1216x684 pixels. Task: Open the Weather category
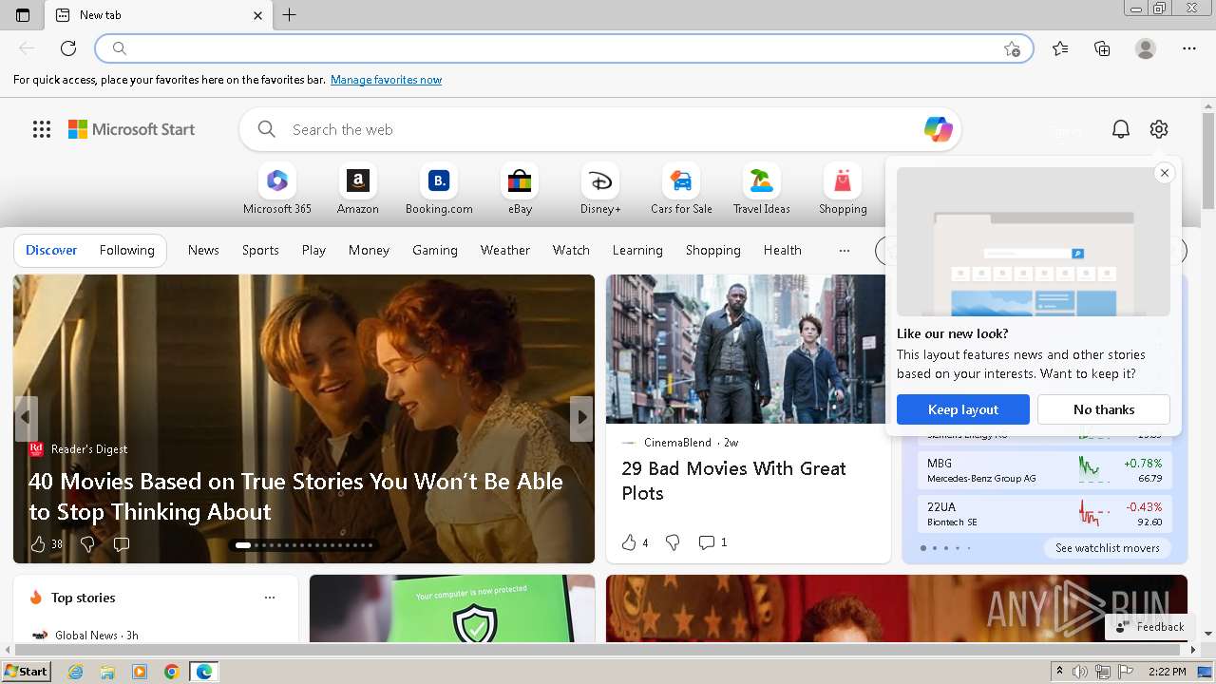point(505,250)
